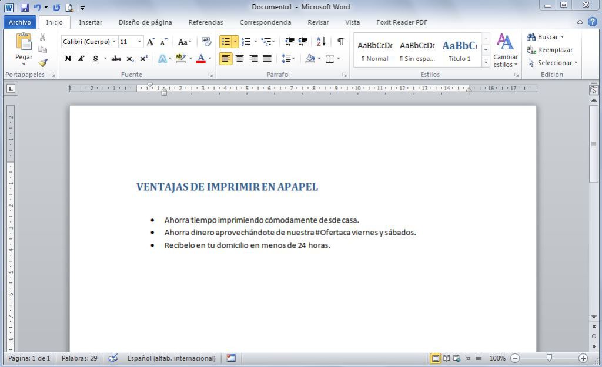Viewport: 602px width, 367px height.
Task: Open the font size dropdown
Action: pos(139,41)
